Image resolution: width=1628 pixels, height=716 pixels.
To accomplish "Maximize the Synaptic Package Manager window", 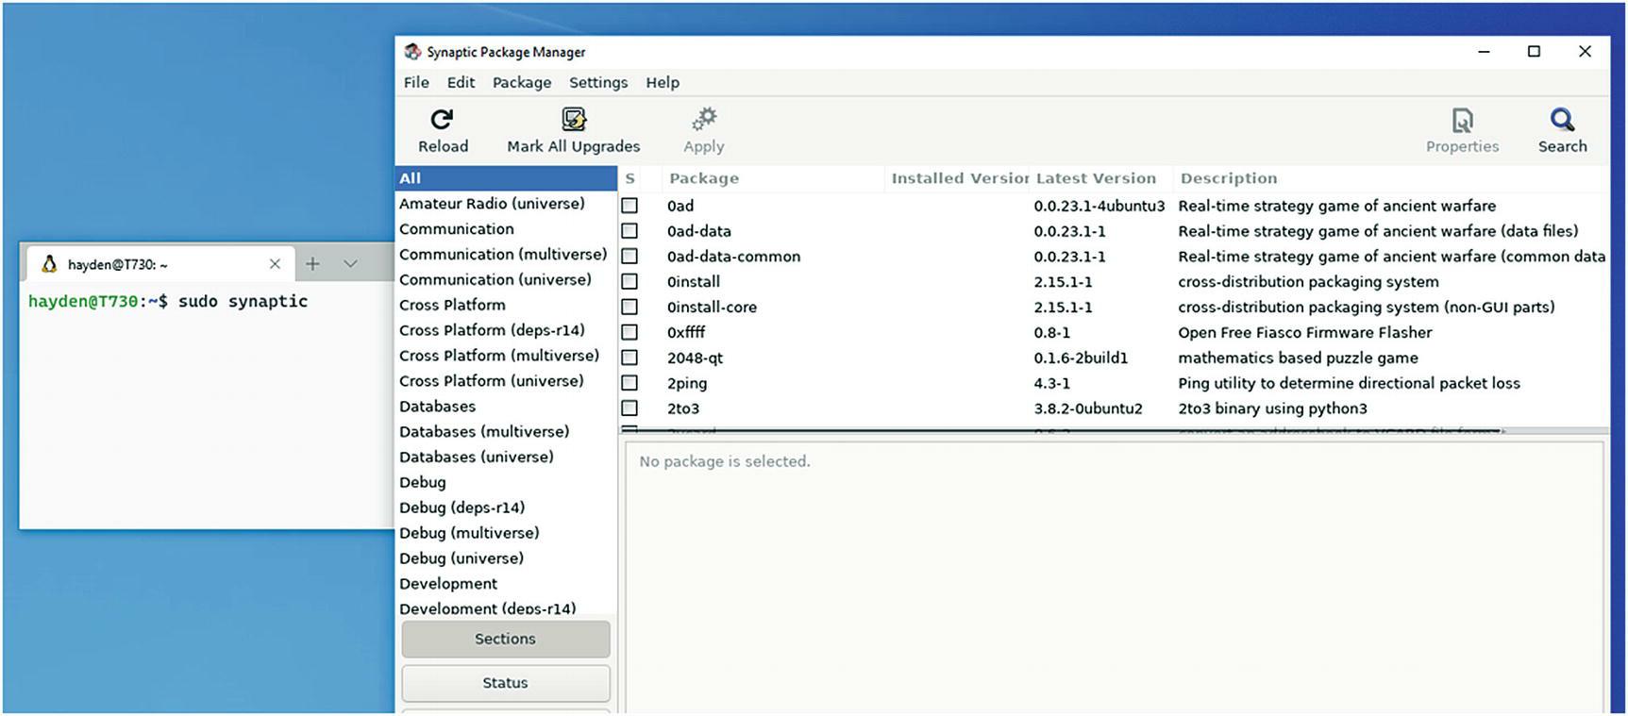I will point(1535,52).
